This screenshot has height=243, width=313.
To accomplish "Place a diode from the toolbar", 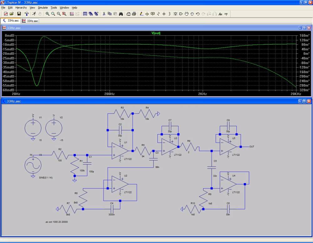I will pos(175,14).
